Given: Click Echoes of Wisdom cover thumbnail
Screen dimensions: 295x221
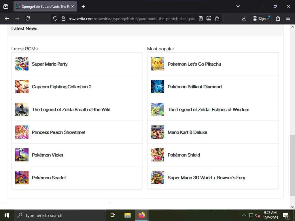Looking at the screenshot, I should 158,109.
